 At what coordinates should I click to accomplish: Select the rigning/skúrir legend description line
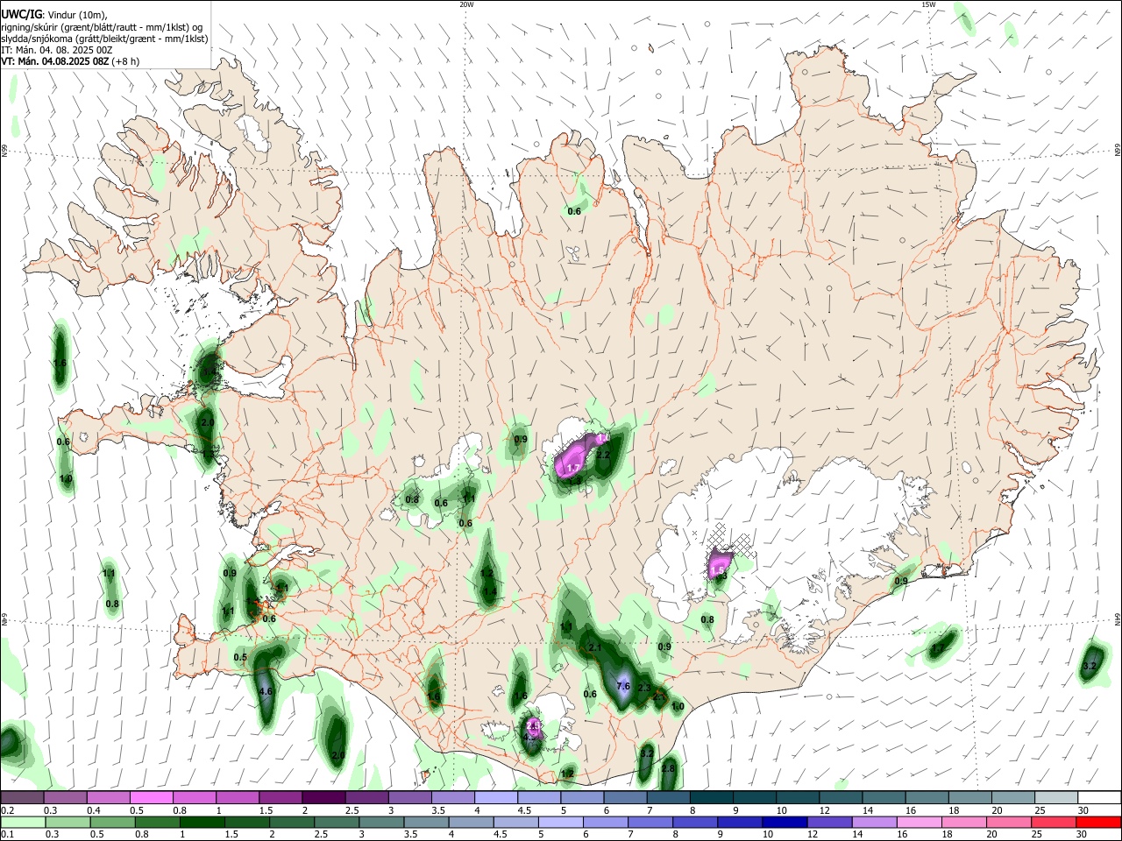pos(103,27)
